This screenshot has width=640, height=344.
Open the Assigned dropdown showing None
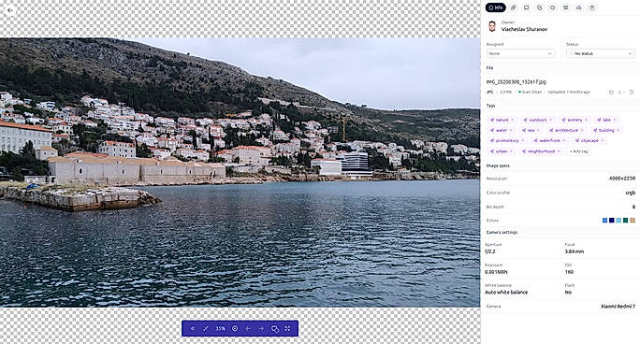520,53
